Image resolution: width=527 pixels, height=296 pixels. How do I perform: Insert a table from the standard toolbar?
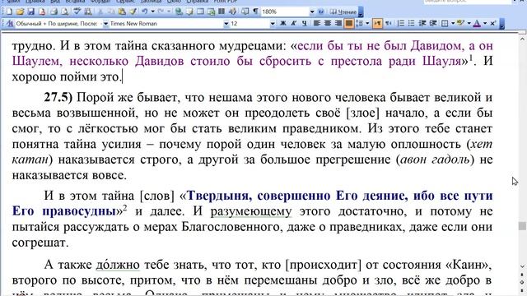click(x=200, y=12)
